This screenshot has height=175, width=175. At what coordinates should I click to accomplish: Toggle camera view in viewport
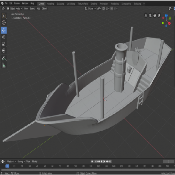[150, 15]
